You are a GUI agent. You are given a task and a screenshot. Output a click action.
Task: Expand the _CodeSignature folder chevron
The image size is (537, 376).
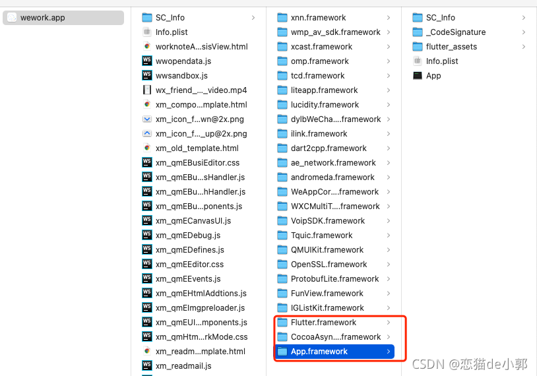(524, 32)
